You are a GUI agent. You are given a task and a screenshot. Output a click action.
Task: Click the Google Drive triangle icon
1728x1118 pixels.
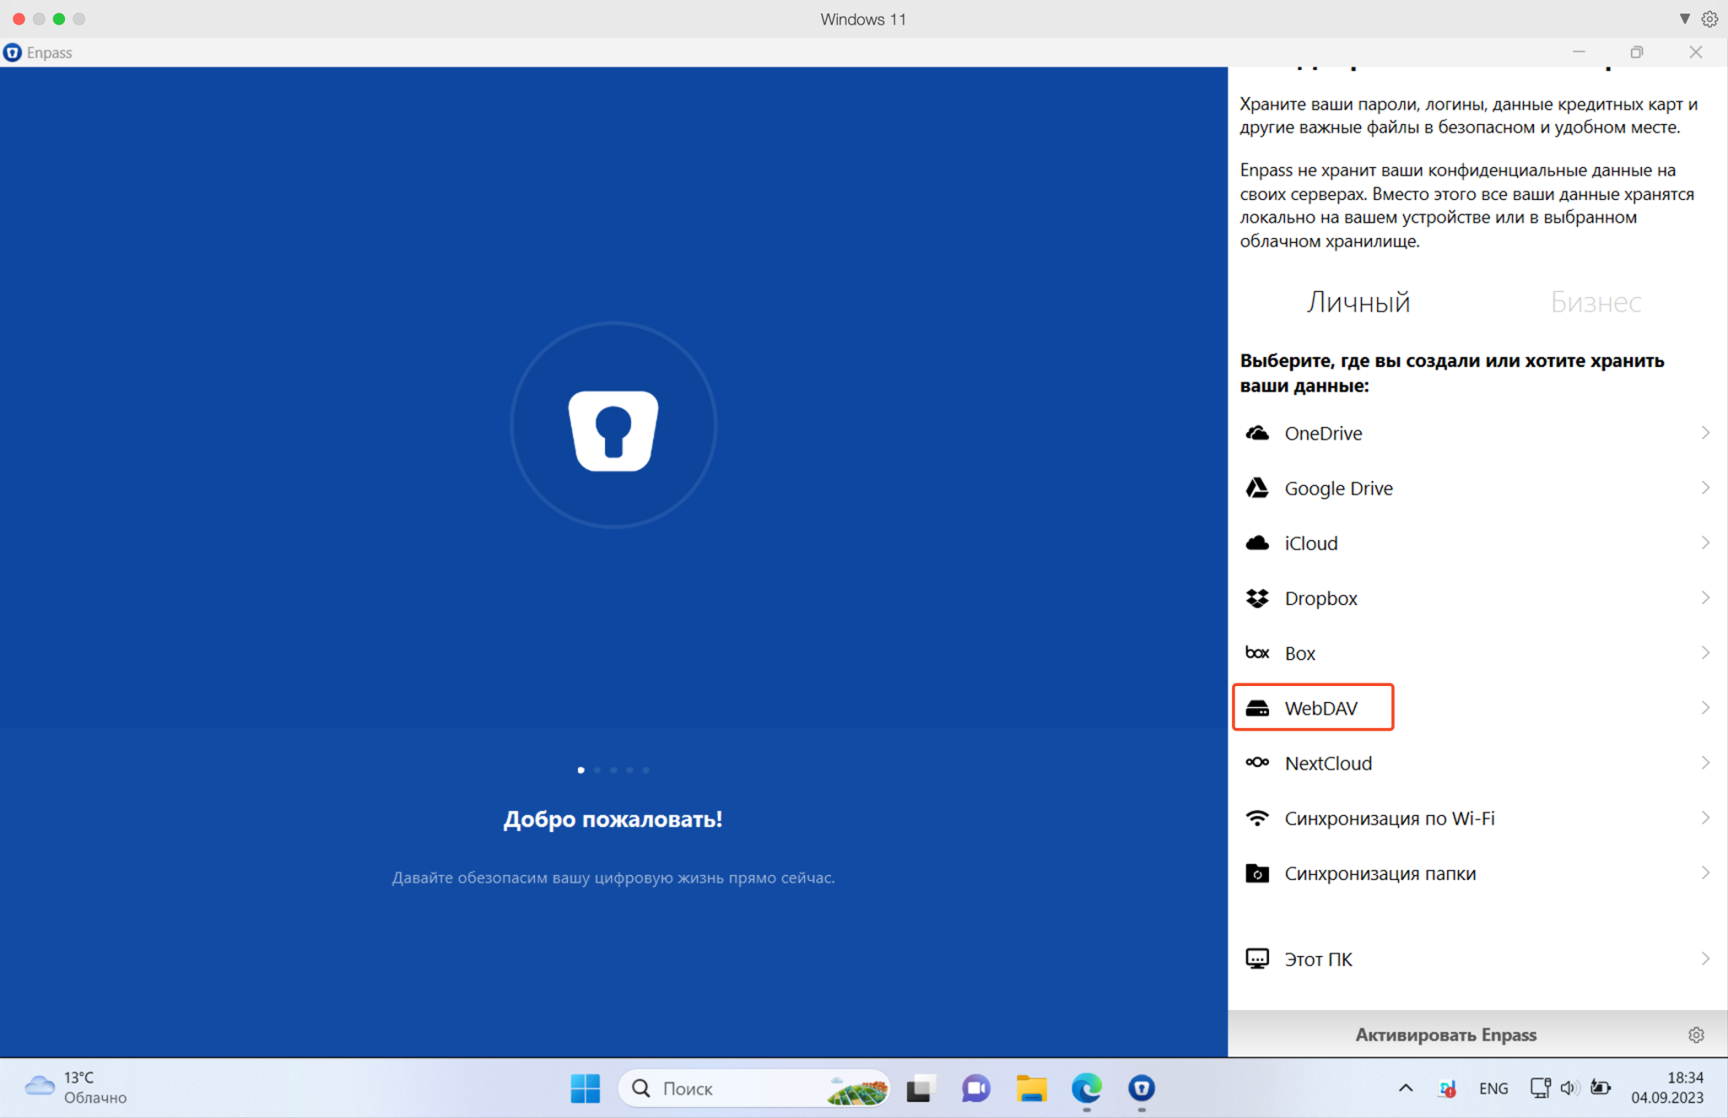[x=1257, y=488]
